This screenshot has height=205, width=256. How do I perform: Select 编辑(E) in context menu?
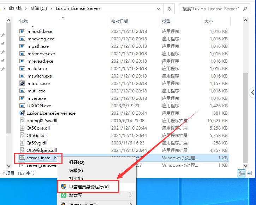click(76, 171)
